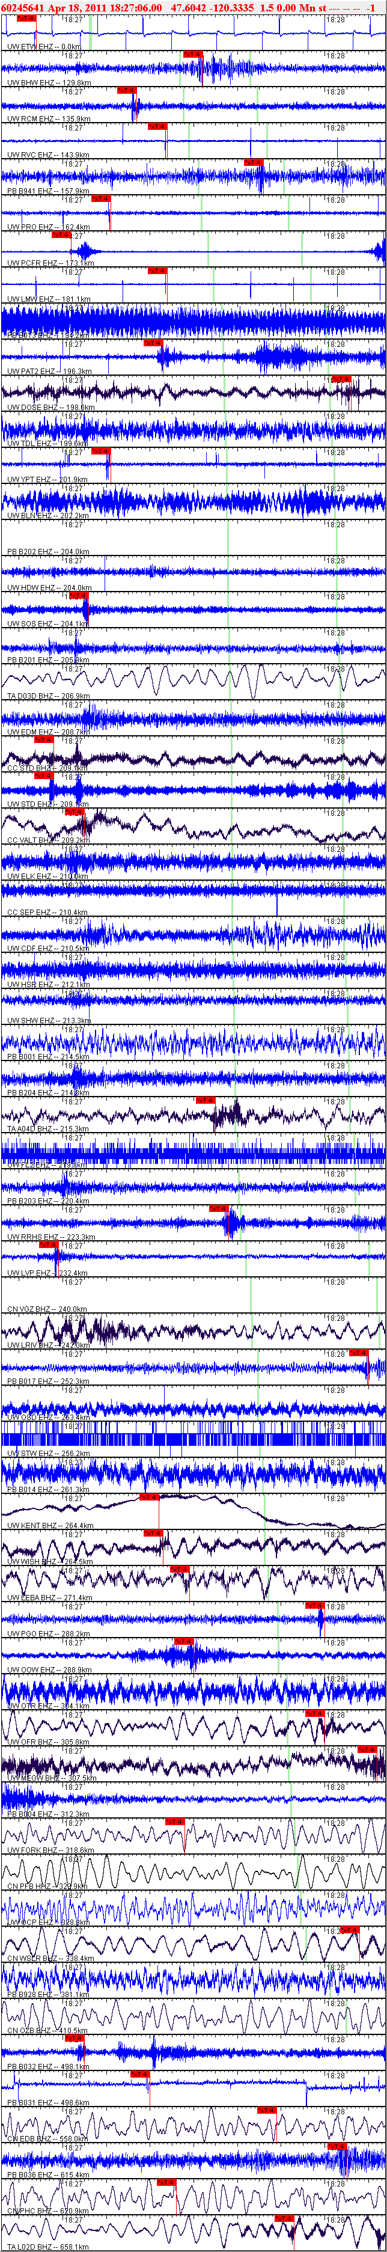This screenshot has height=2252, width=387.
Task: Select the red pick flag on the VALT trace
Action: tap(75, 811)
